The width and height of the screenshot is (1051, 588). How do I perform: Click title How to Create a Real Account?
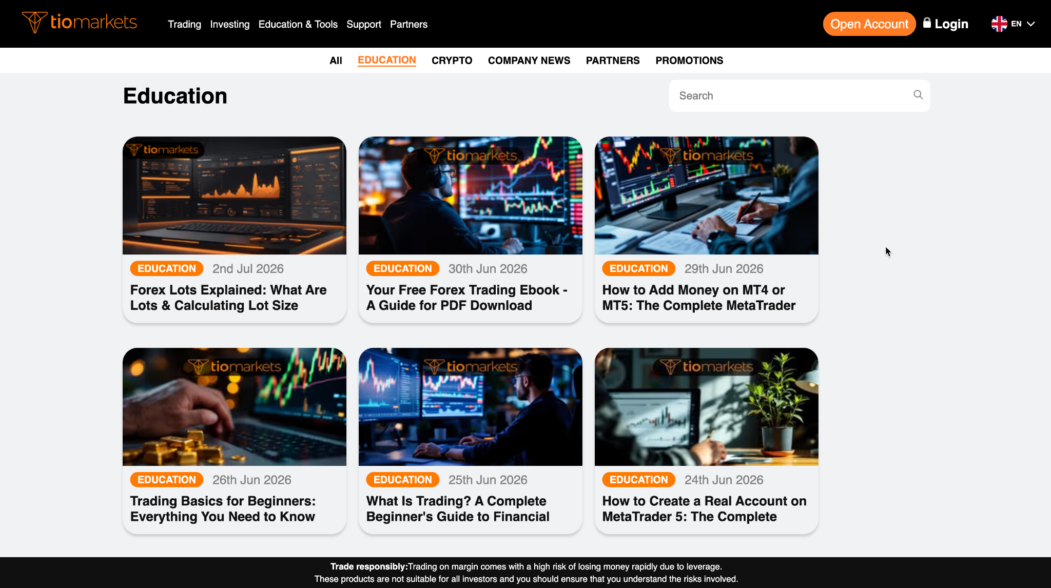pos(704,509)
